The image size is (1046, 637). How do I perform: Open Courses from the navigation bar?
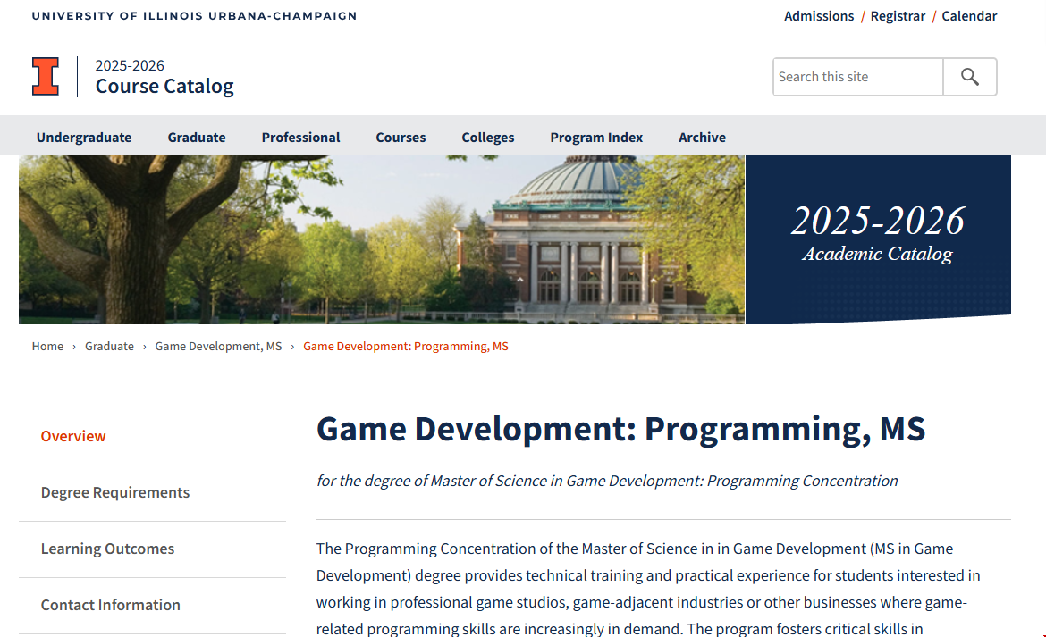click(x=401, y=137)
